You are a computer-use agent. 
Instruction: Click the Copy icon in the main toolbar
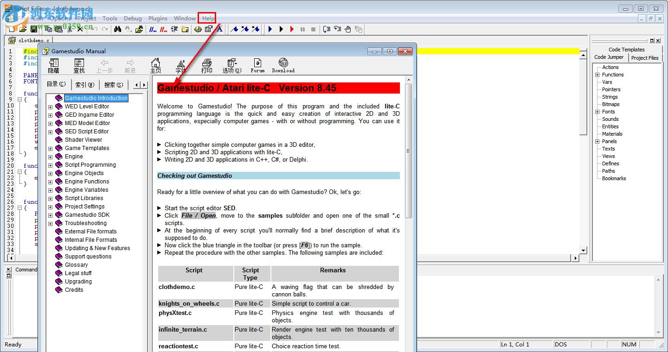tap(49, 29)
